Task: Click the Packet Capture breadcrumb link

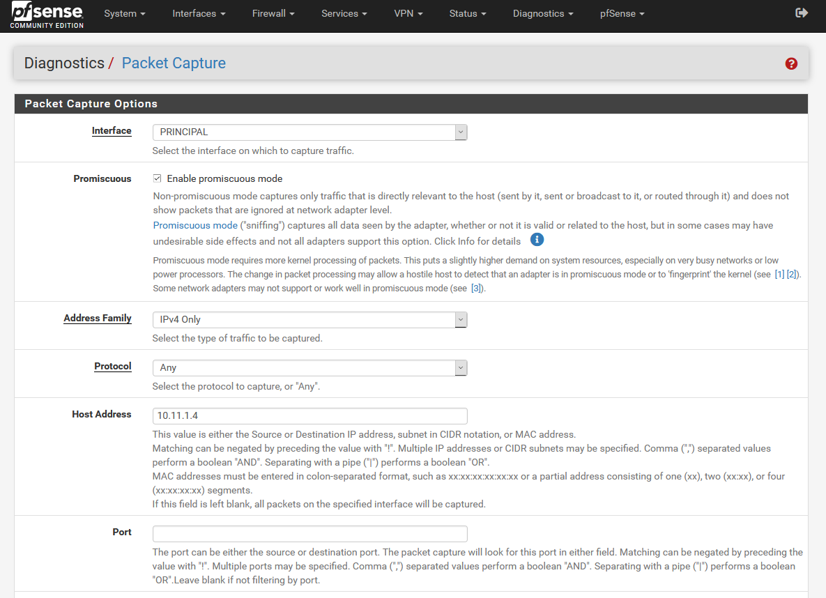Action: click(174, 63)
